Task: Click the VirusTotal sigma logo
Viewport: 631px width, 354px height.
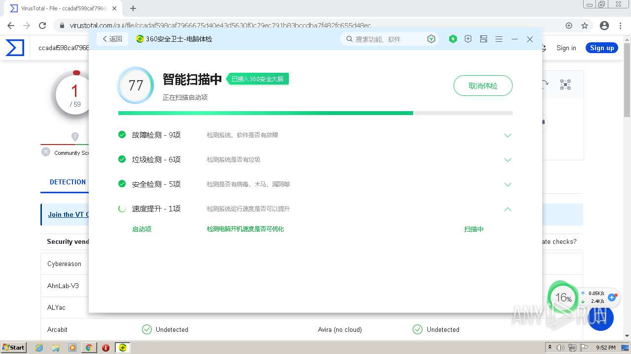Action: 15,48
